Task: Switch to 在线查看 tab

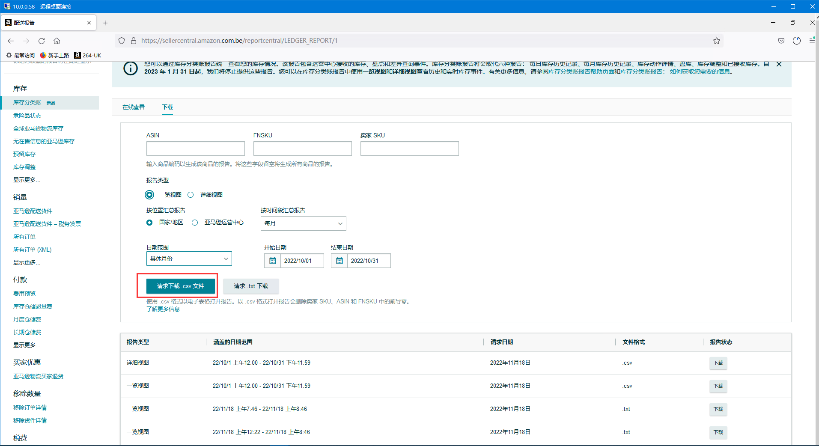Action: click(134, 107)
